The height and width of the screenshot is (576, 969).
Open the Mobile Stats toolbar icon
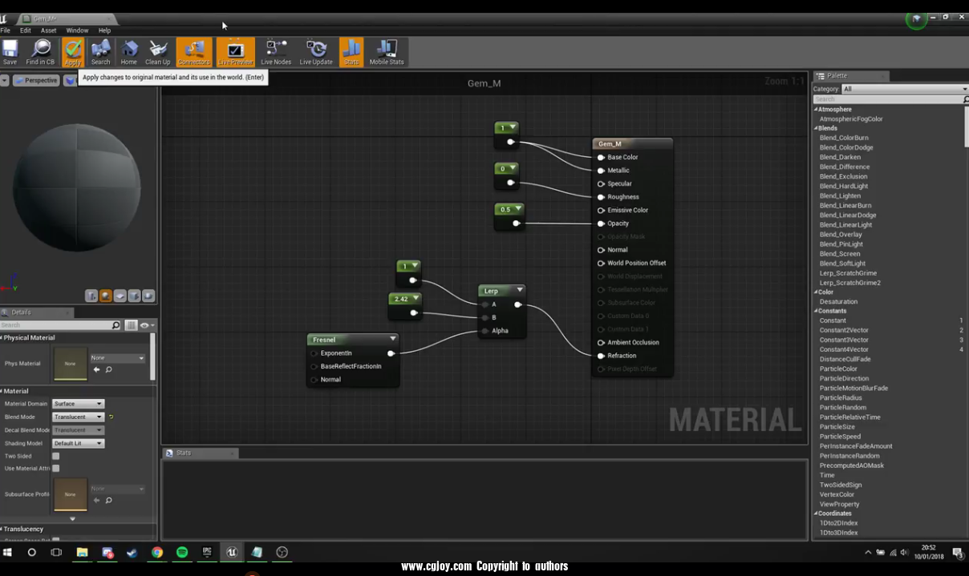tap(386, 51)
